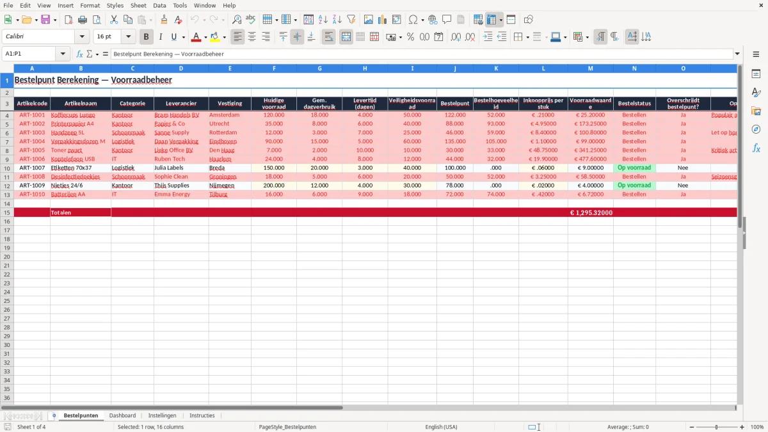This screenshot has width=768, height=432.
Task: Open the Font Color dropdown arrow
Action: pos(205,37)
